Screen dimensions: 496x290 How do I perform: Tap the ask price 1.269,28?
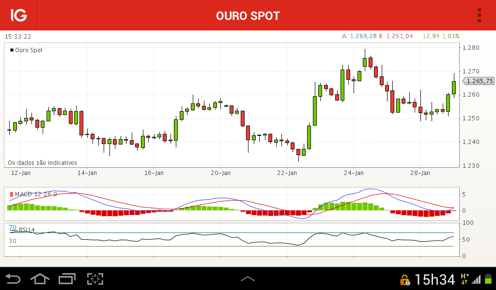click(363, 36)
